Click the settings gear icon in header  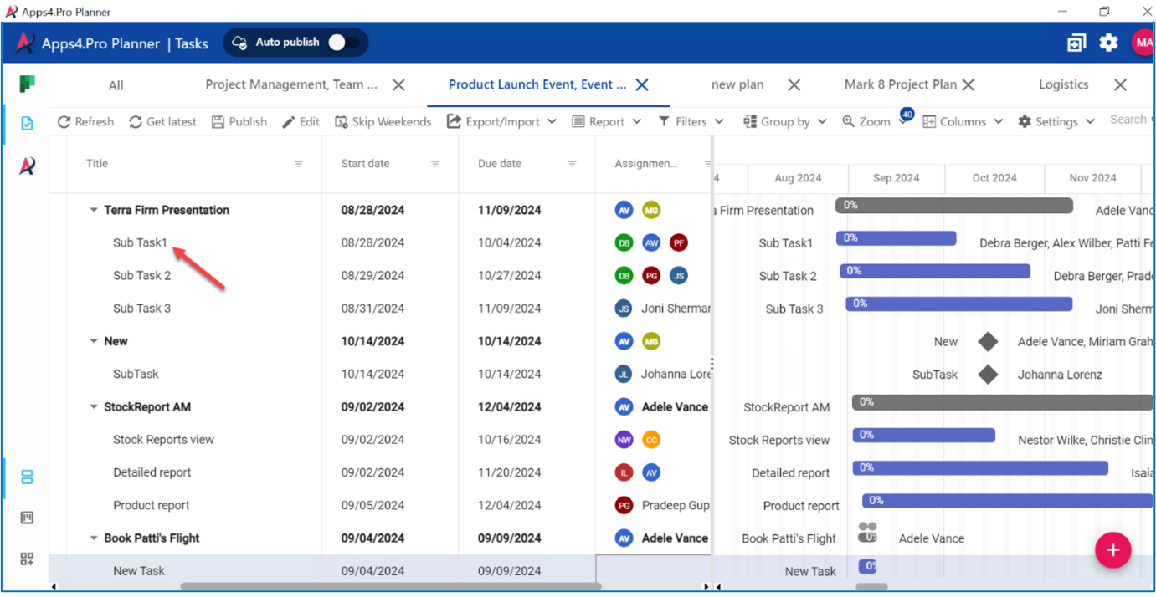coord(1108,43)
